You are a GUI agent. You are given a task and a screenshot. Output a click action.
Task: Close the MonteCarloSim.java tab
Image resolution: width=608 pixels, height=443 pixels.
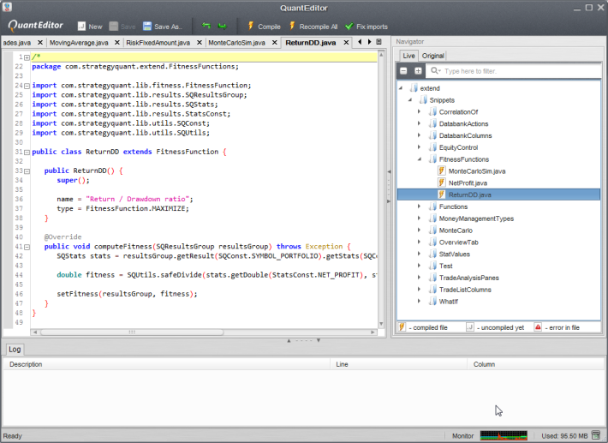275,42
